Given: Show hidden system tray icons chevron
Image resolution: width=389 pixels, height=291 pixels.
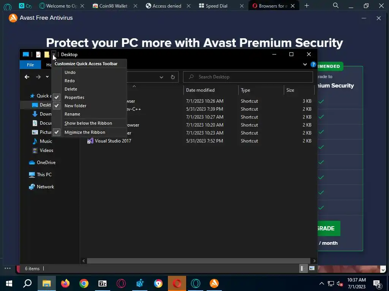Looking at the screenshot, I should pos(321,283).
